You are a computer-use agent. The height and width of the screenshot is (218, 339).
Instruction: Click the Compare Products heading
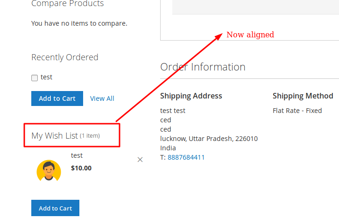pos(67,3)
